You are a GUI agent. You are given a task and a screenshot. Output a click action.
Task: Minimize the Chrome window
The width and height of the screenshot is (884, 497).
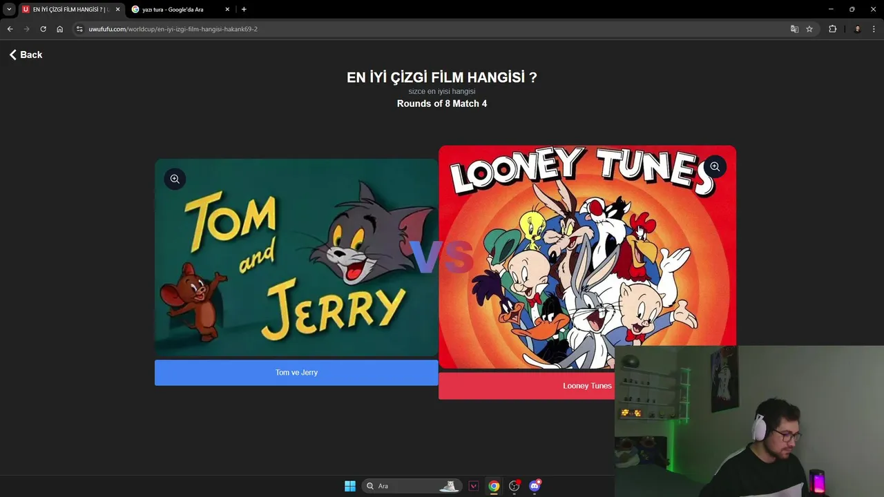(x=831, y=10)
